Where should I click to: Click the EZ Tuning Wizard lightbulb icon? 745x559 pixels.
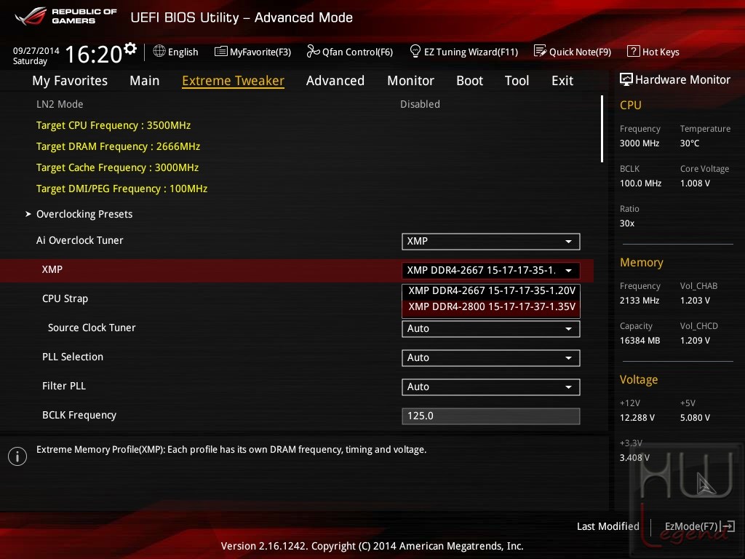point(415,51)
